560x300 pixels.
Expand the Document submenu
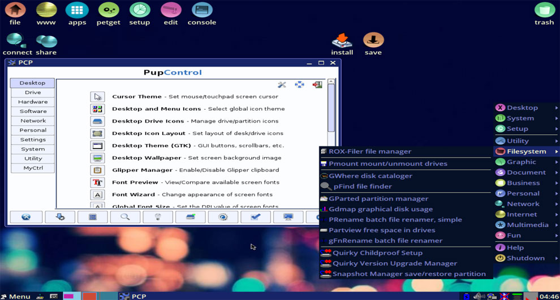527,172
